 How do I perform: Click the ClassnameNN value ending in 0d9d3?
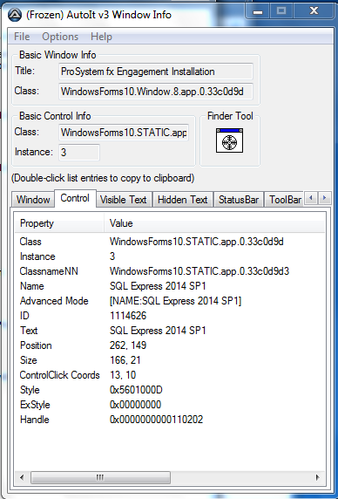tap(199, 271)
